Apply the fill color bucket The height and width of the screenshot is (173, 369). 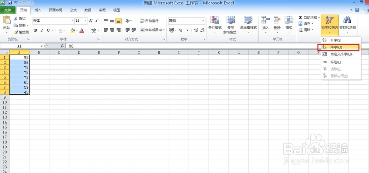coord(73,30)
